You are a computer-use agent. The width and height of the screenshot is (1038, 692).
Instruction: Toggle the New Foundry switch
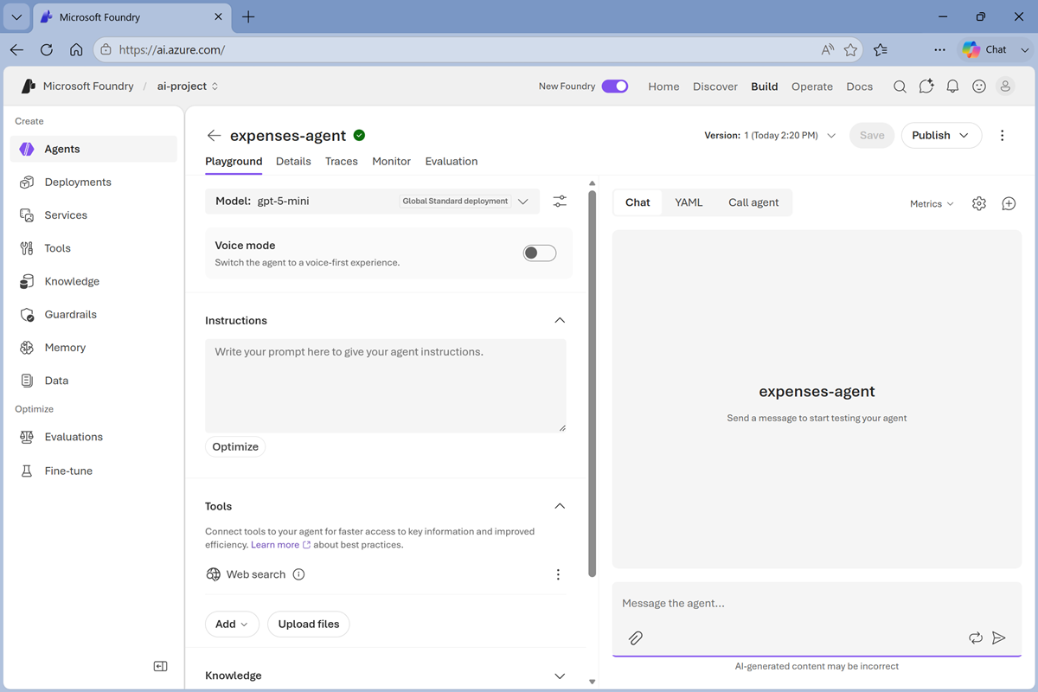[615, 86]
